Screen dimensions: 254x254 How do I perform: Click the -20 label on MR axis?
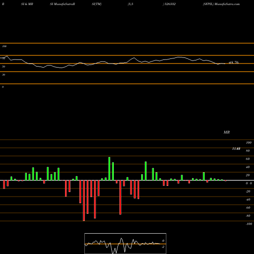point(248,192)
